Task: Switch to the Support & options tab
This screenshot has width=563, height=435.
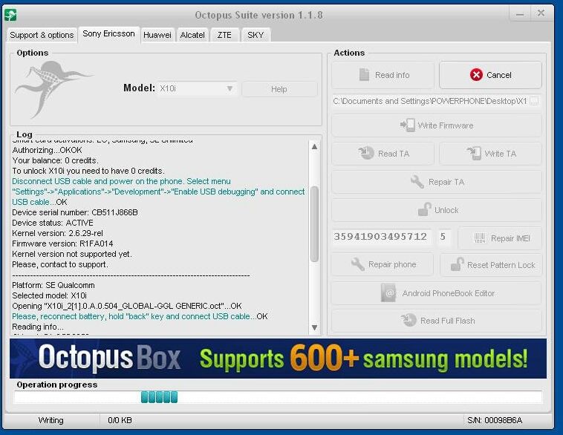Action: pyautogui.click(x=42, y=35)
